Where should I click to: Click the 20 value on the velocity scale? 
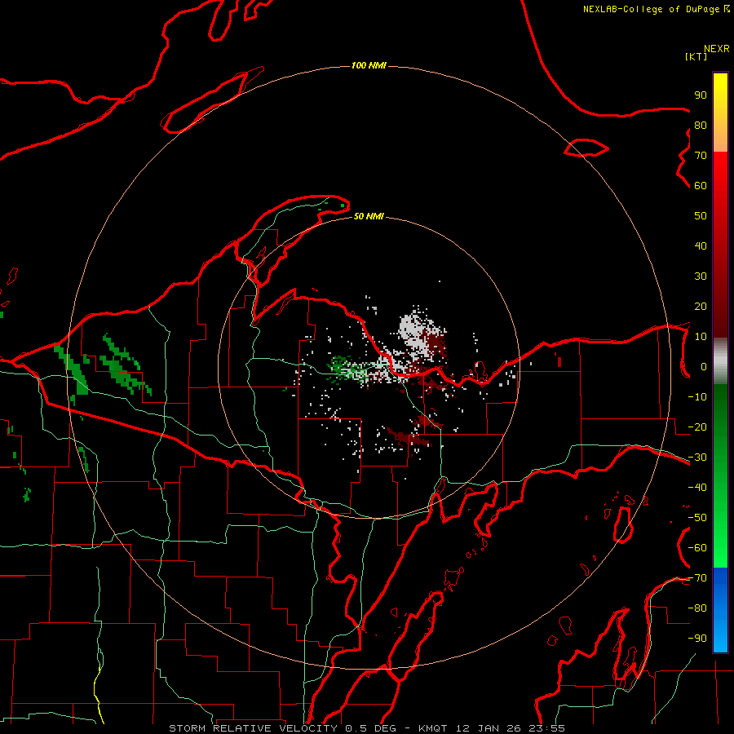point(701,306)
